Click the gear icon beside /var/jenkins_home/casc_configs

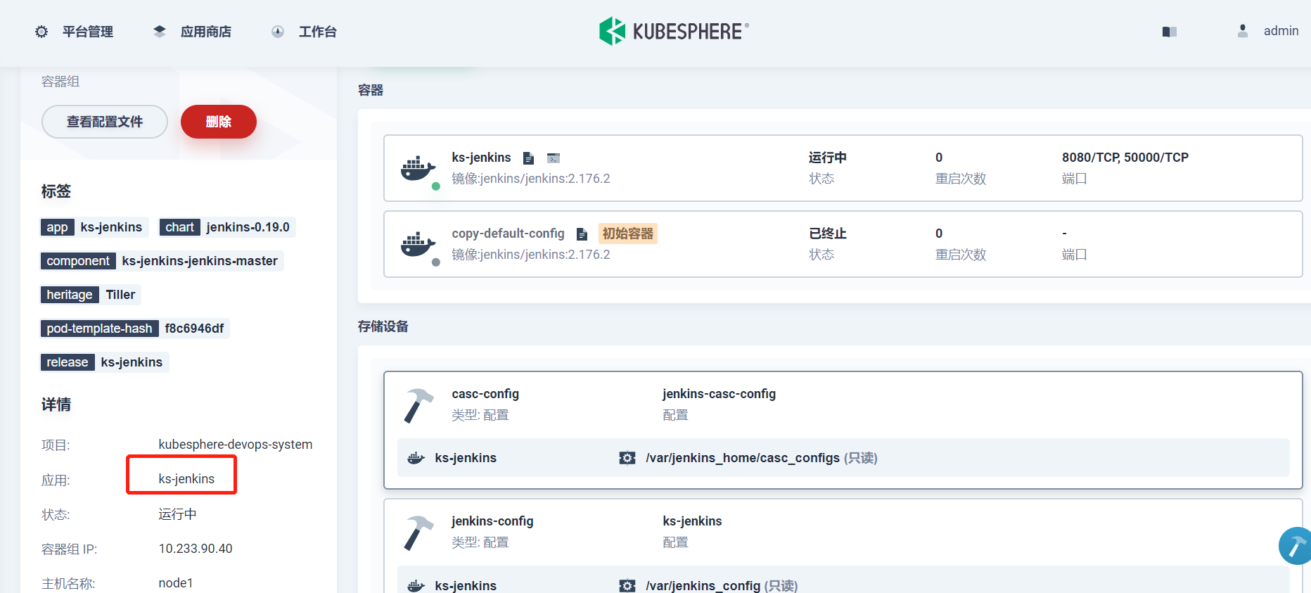click(x=627, y=458)
